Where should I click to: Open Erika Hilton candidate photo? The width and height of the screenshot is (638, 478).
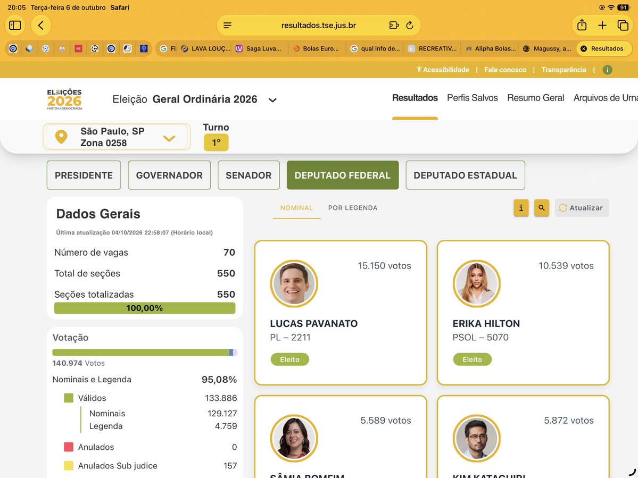point(476,284)
